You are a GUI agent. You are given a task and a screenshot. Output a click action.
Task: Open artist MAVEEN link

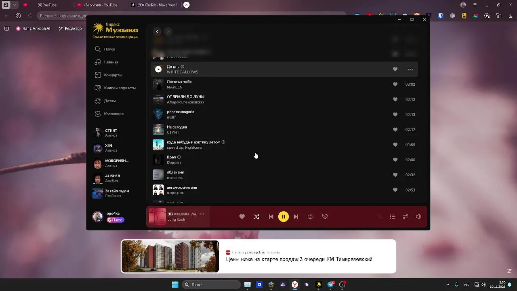click(174, 87)
